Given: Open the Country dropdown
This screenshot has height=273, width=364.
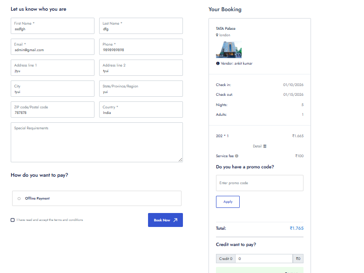Looking at the screenshot, I should tap(141, 110).
